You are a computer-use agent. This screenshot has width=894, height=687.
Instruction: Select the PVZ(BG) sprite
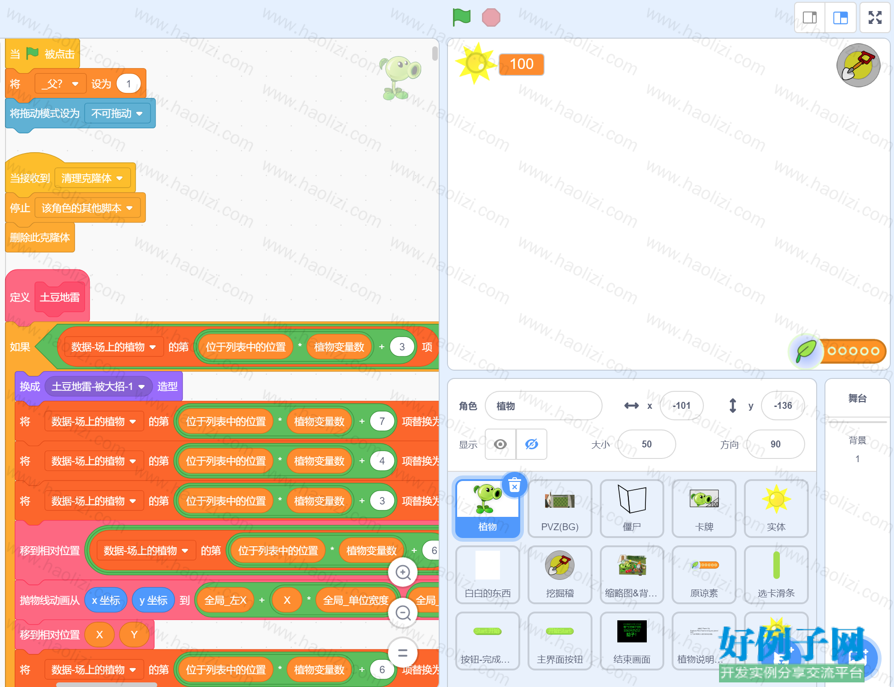click(560, 509)
